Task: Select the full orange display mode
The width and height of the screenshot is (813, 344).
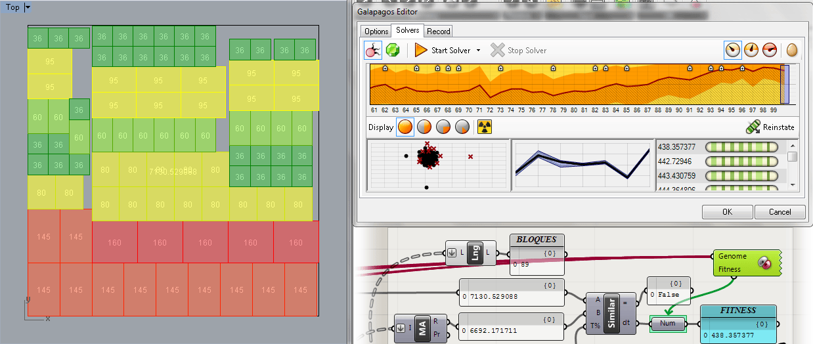Action: (x=406, y=127)
